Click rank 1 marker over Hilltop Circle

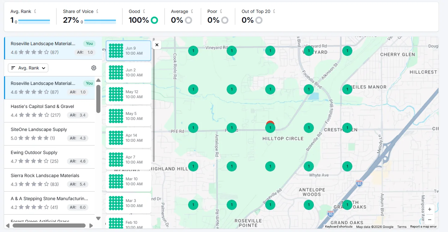point(270,128)
